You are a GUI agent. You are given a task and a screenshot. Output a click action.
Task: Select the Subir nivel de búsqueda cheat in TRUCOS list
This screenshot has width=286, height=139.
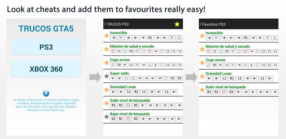[x=130, y=100]
